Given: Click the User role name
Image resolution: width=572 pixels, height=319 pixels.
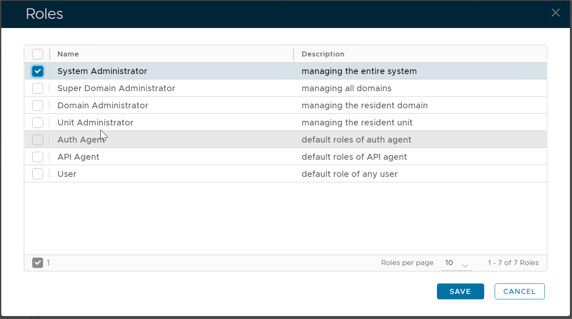Looking at the screenshot, I should coord(67,174).
